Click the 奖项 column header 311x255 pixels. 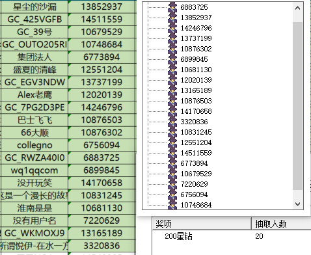pyautogui.click(x=202, y=223)
